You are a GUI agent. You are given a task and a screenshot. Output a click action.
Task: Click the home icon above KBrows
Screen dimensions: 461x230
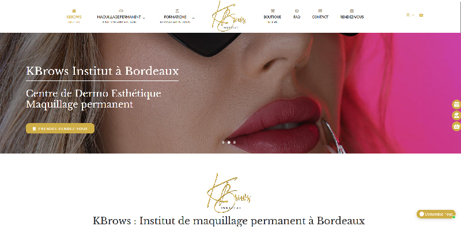pyautogui.click(x=74, y=11)
